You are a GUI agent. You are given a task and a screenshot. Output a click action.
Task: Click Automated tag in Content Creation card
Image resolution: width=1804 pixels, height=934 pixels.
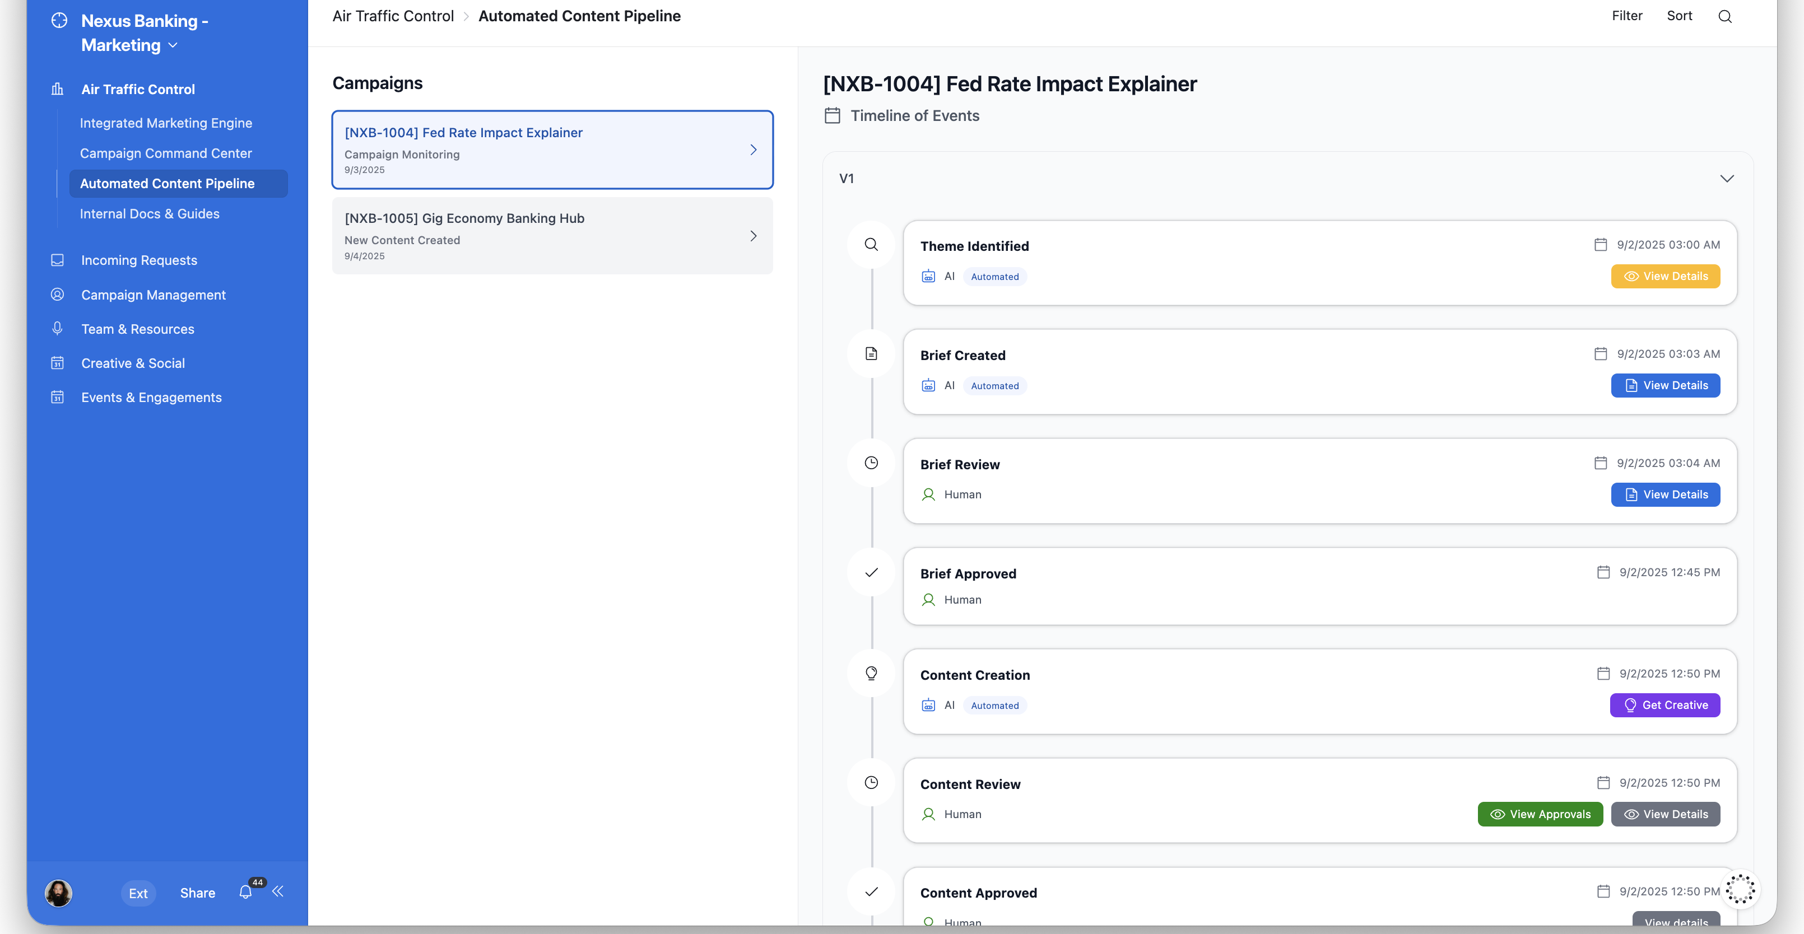[994, 706]
